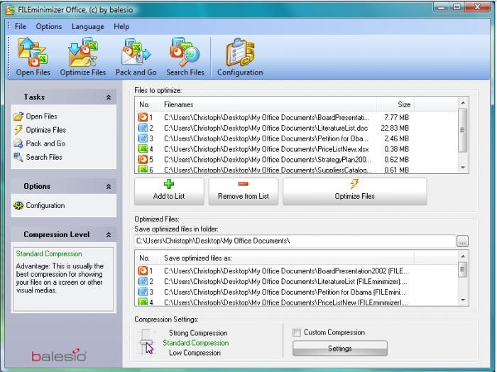Click up arrow of Files to optimize scrollbar
Screen dimensions: 497x372
463,103
